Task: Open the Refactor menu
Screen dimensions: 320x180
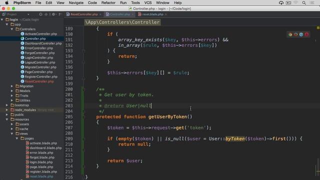Action: click(x=108, y=2)
